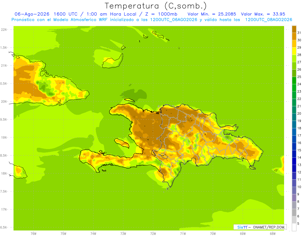Click the 21N latitude axis label
Viewport: 306px width, 237px height.
(4, 65)
